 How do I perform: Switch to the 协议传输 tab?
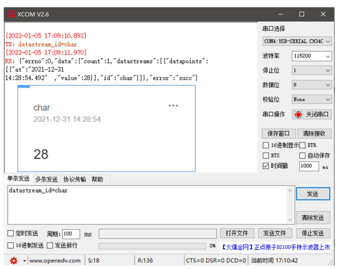click(75, 179)
